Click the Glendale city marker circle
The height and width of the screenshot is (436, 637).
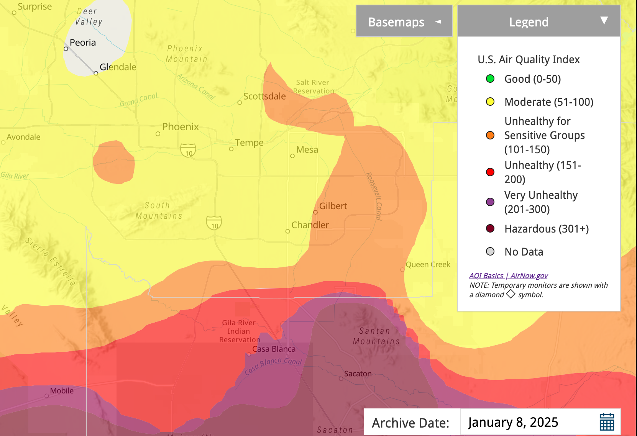[96, 73]
